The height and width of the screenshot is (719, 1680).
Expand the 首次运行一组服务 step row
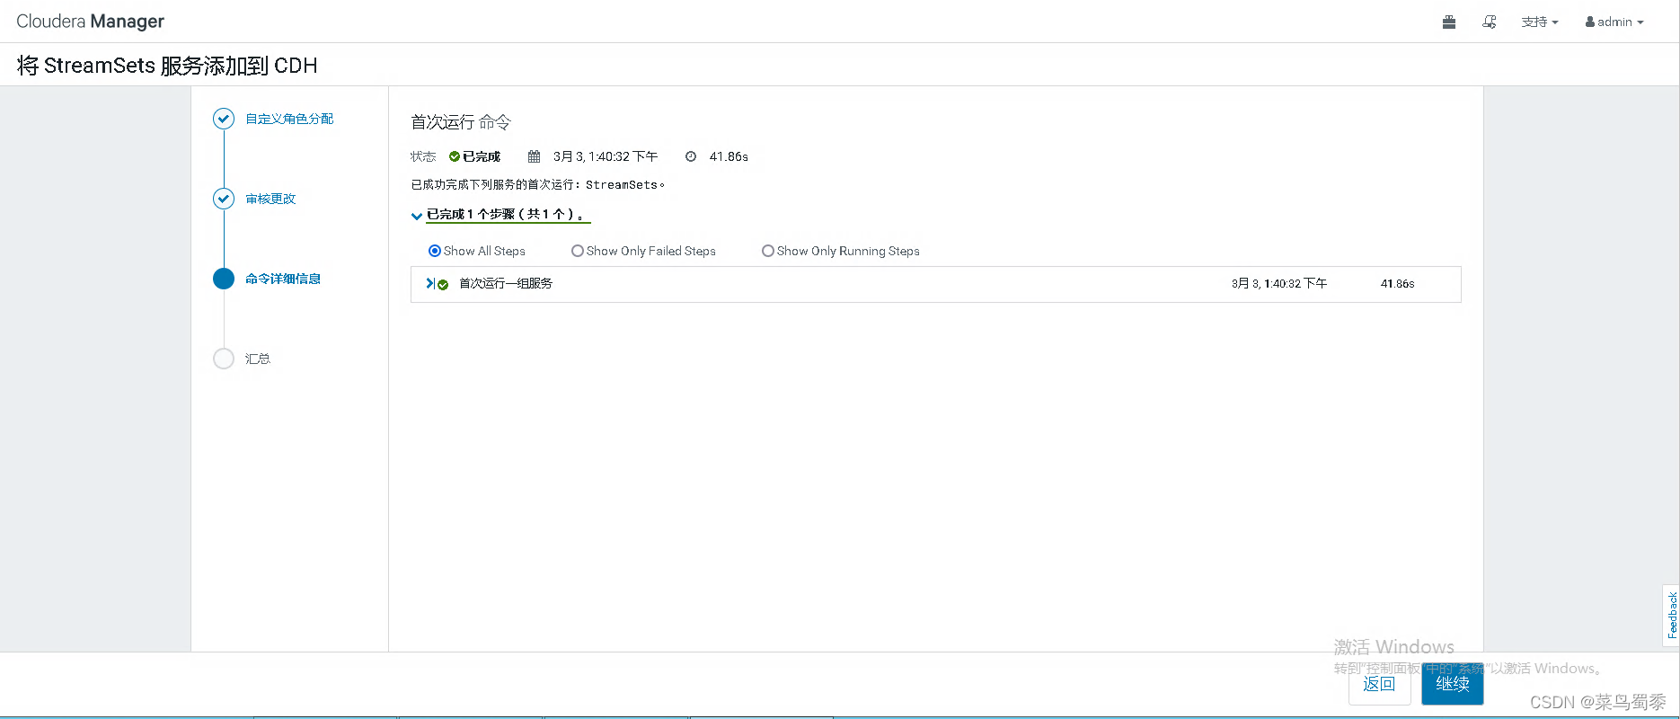(429, 283)
